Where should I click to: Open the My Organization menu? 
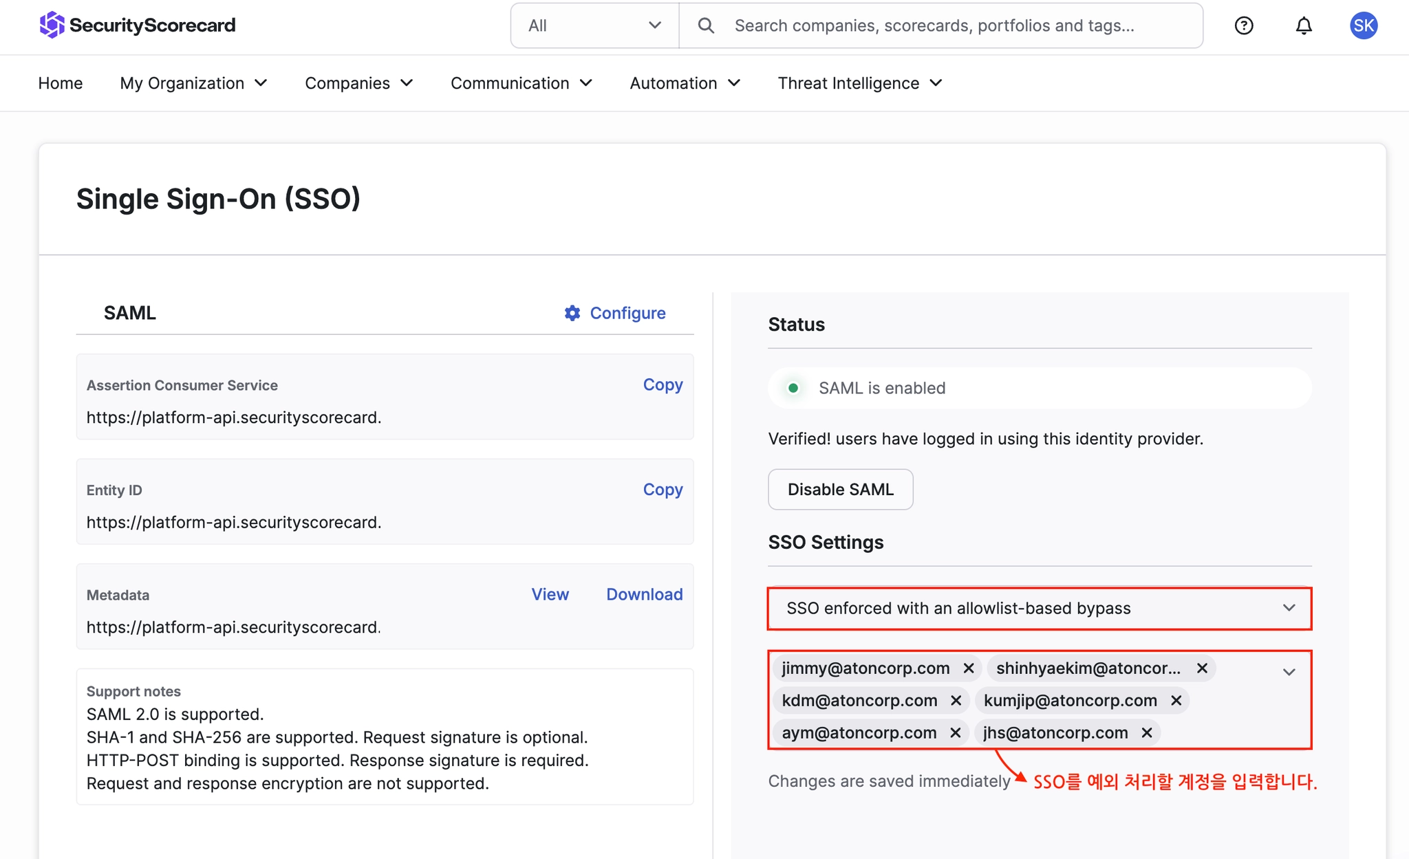tap(193, 83)
